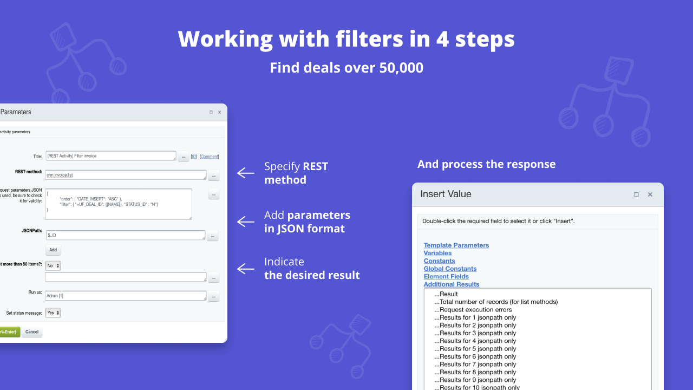Click the Cancel button in Parameters
Viewport: 693px width, 390px height.
pos(32,332)
